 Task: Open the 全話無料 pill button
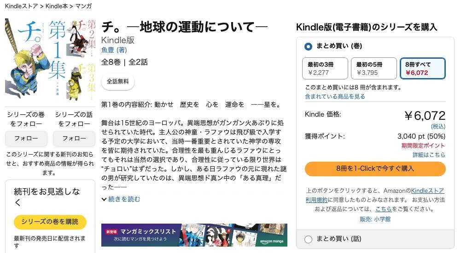[117, 81]
